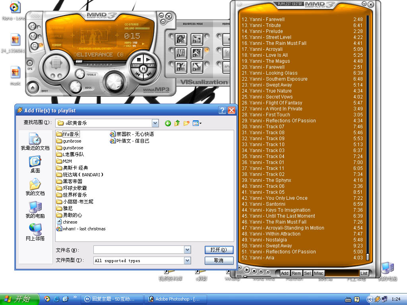Select the M2M folder
407x305 pixels.
click(x=64, y=161)
